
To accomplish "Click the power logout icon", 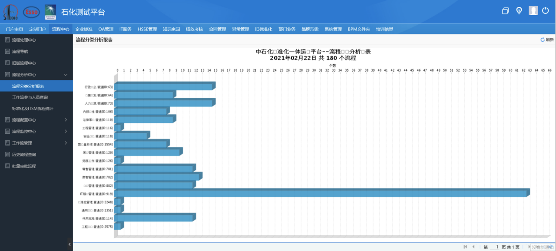I will (x=546, y=10).
